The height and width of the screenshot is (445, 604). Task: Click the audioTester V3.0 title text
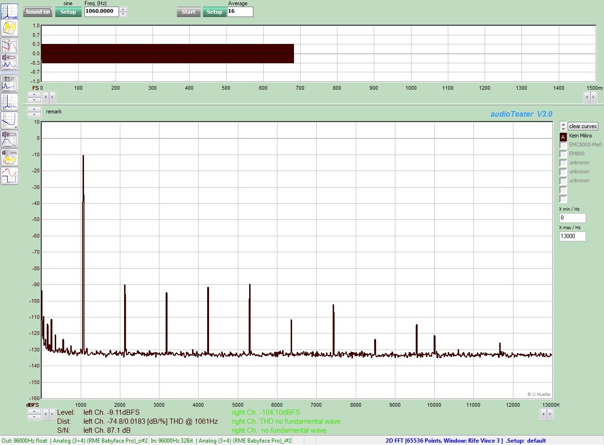tap(521, 114)
